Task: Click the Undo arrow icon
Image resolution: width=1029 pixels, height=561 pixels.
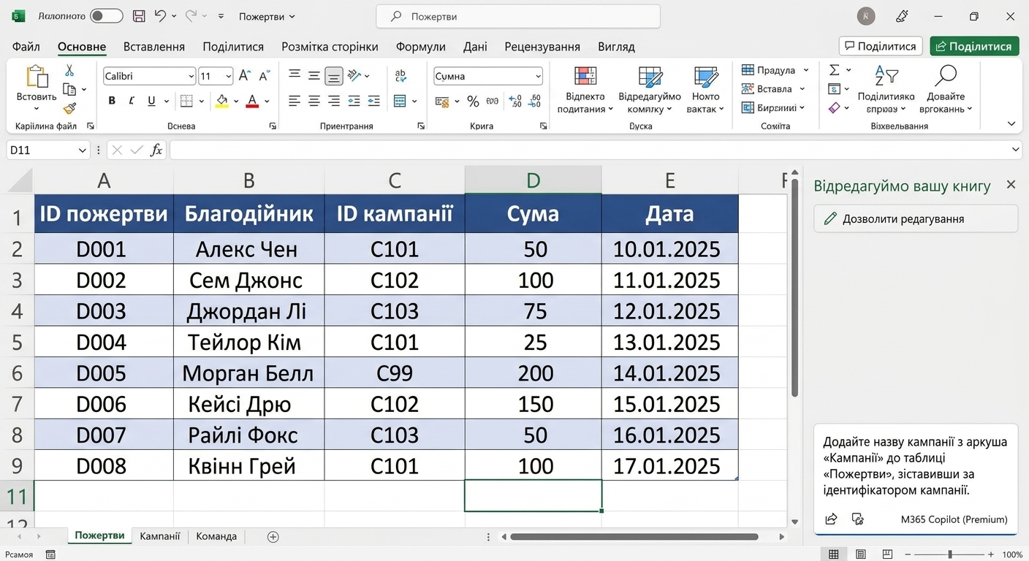Action: [x=161, y=15]
